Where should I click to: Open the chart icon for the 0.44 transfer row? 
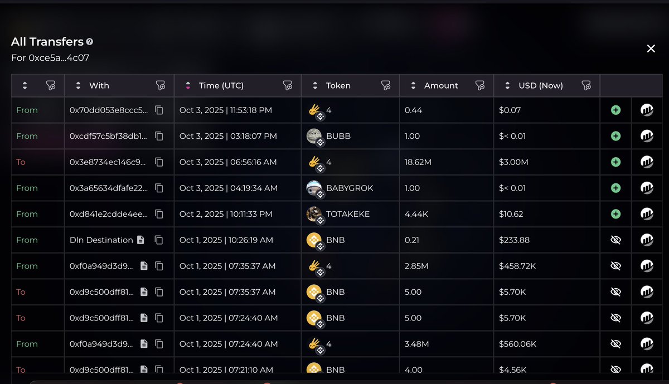click(647, 110)
